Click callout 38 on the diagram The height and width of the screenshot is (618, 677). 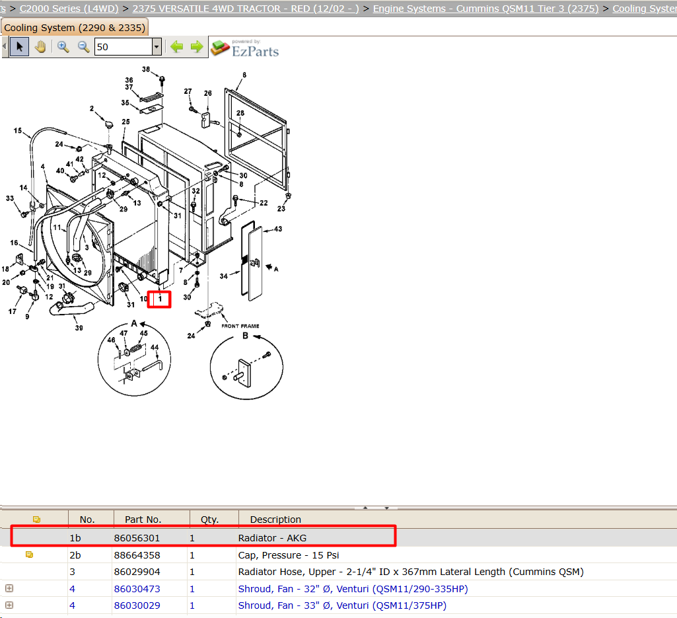click(146, 69)
